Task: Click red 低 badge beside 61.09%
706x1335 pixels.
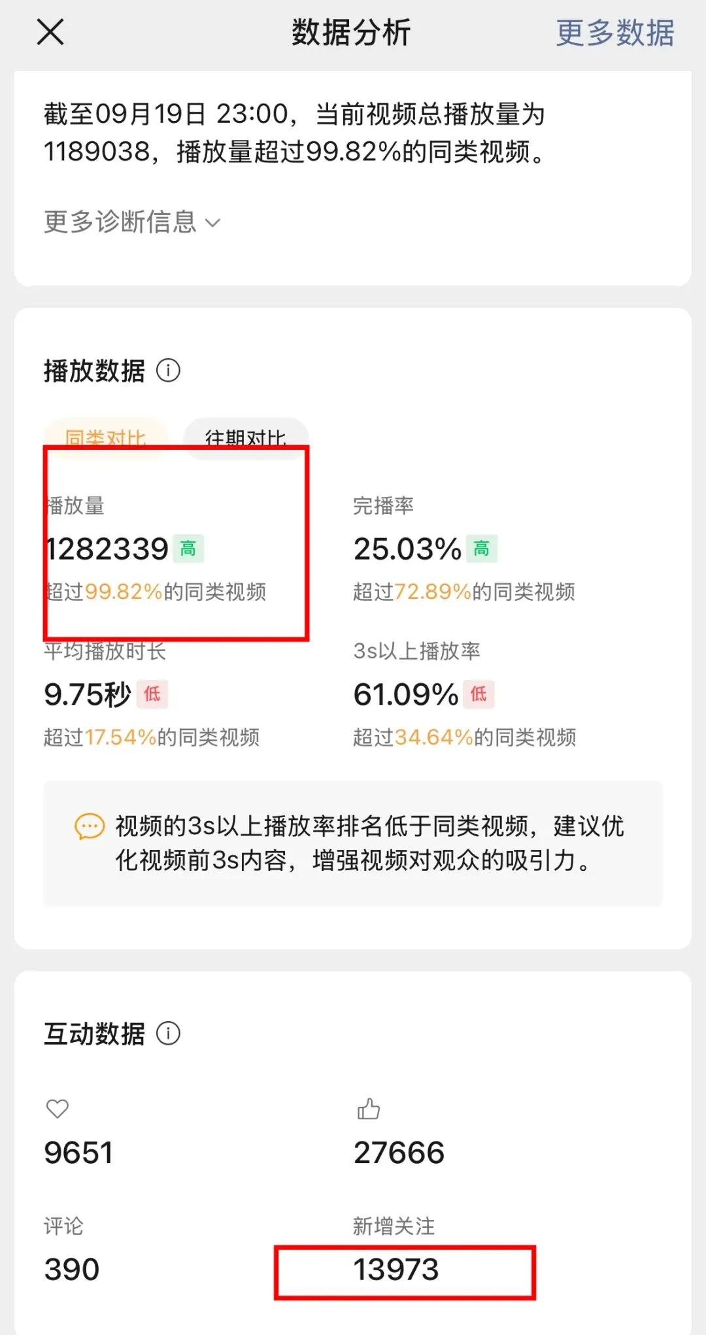Action: point(479,694)
